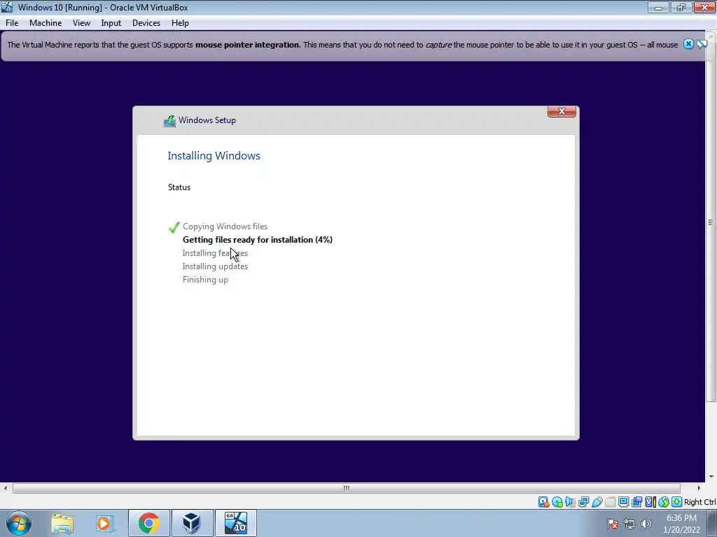Dismiss the mouse integration notification
717x537 pixels.
(x=688, y=44)
